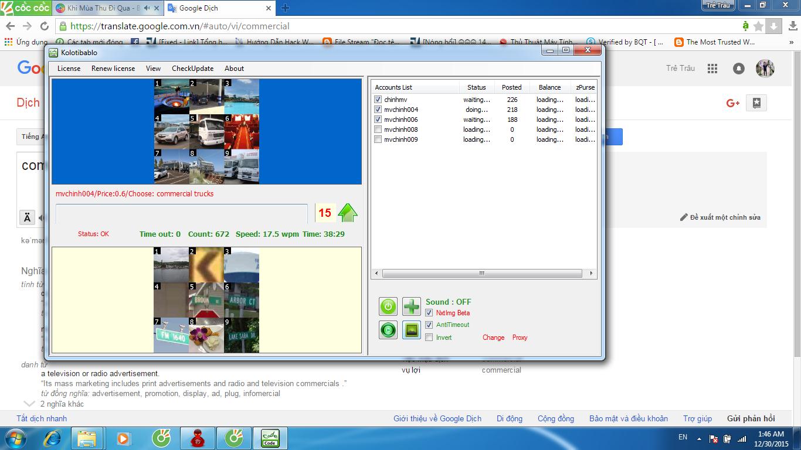The height and width of the screenshot is (450, 801).
Task: Click the Sound : OFF label
Action: 448,302
